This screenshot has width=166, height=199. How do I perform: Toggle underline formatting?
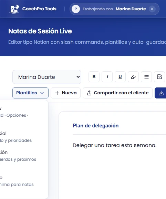click(x=120, y=77)
